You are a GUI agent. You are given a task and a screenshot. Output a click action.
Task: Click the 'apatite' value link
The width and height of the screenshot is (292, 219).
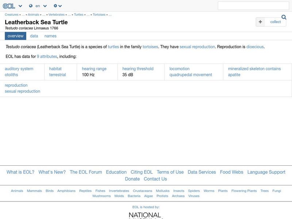click(234, 75)
